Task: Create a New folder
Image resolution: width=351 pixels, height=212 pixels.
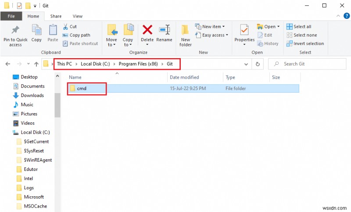Action: 185,36
